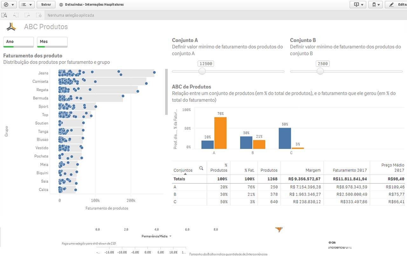Image resolution: width=407 pixels, height=256 pixels.
Task: Open the list options menu
Action: click(27, 4)
